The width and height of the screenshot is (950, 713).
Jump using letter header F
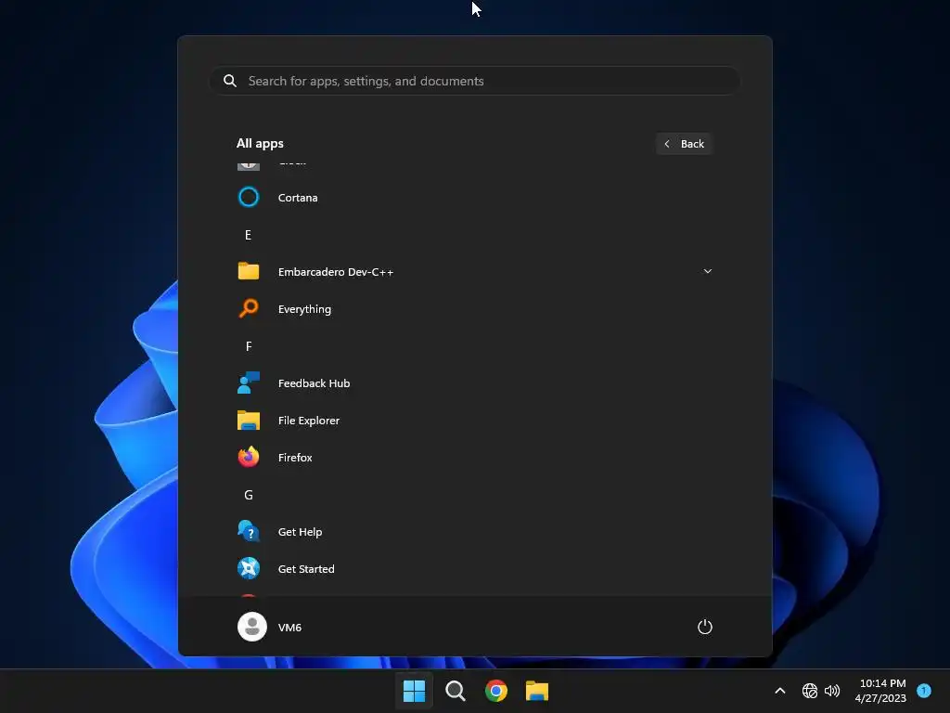(x=249, y=346)
